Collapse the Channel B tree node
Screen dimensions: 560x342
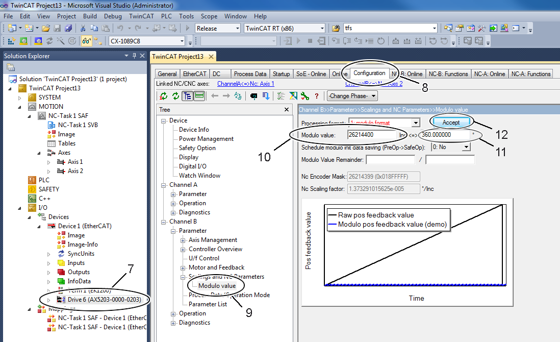[164, 222]
